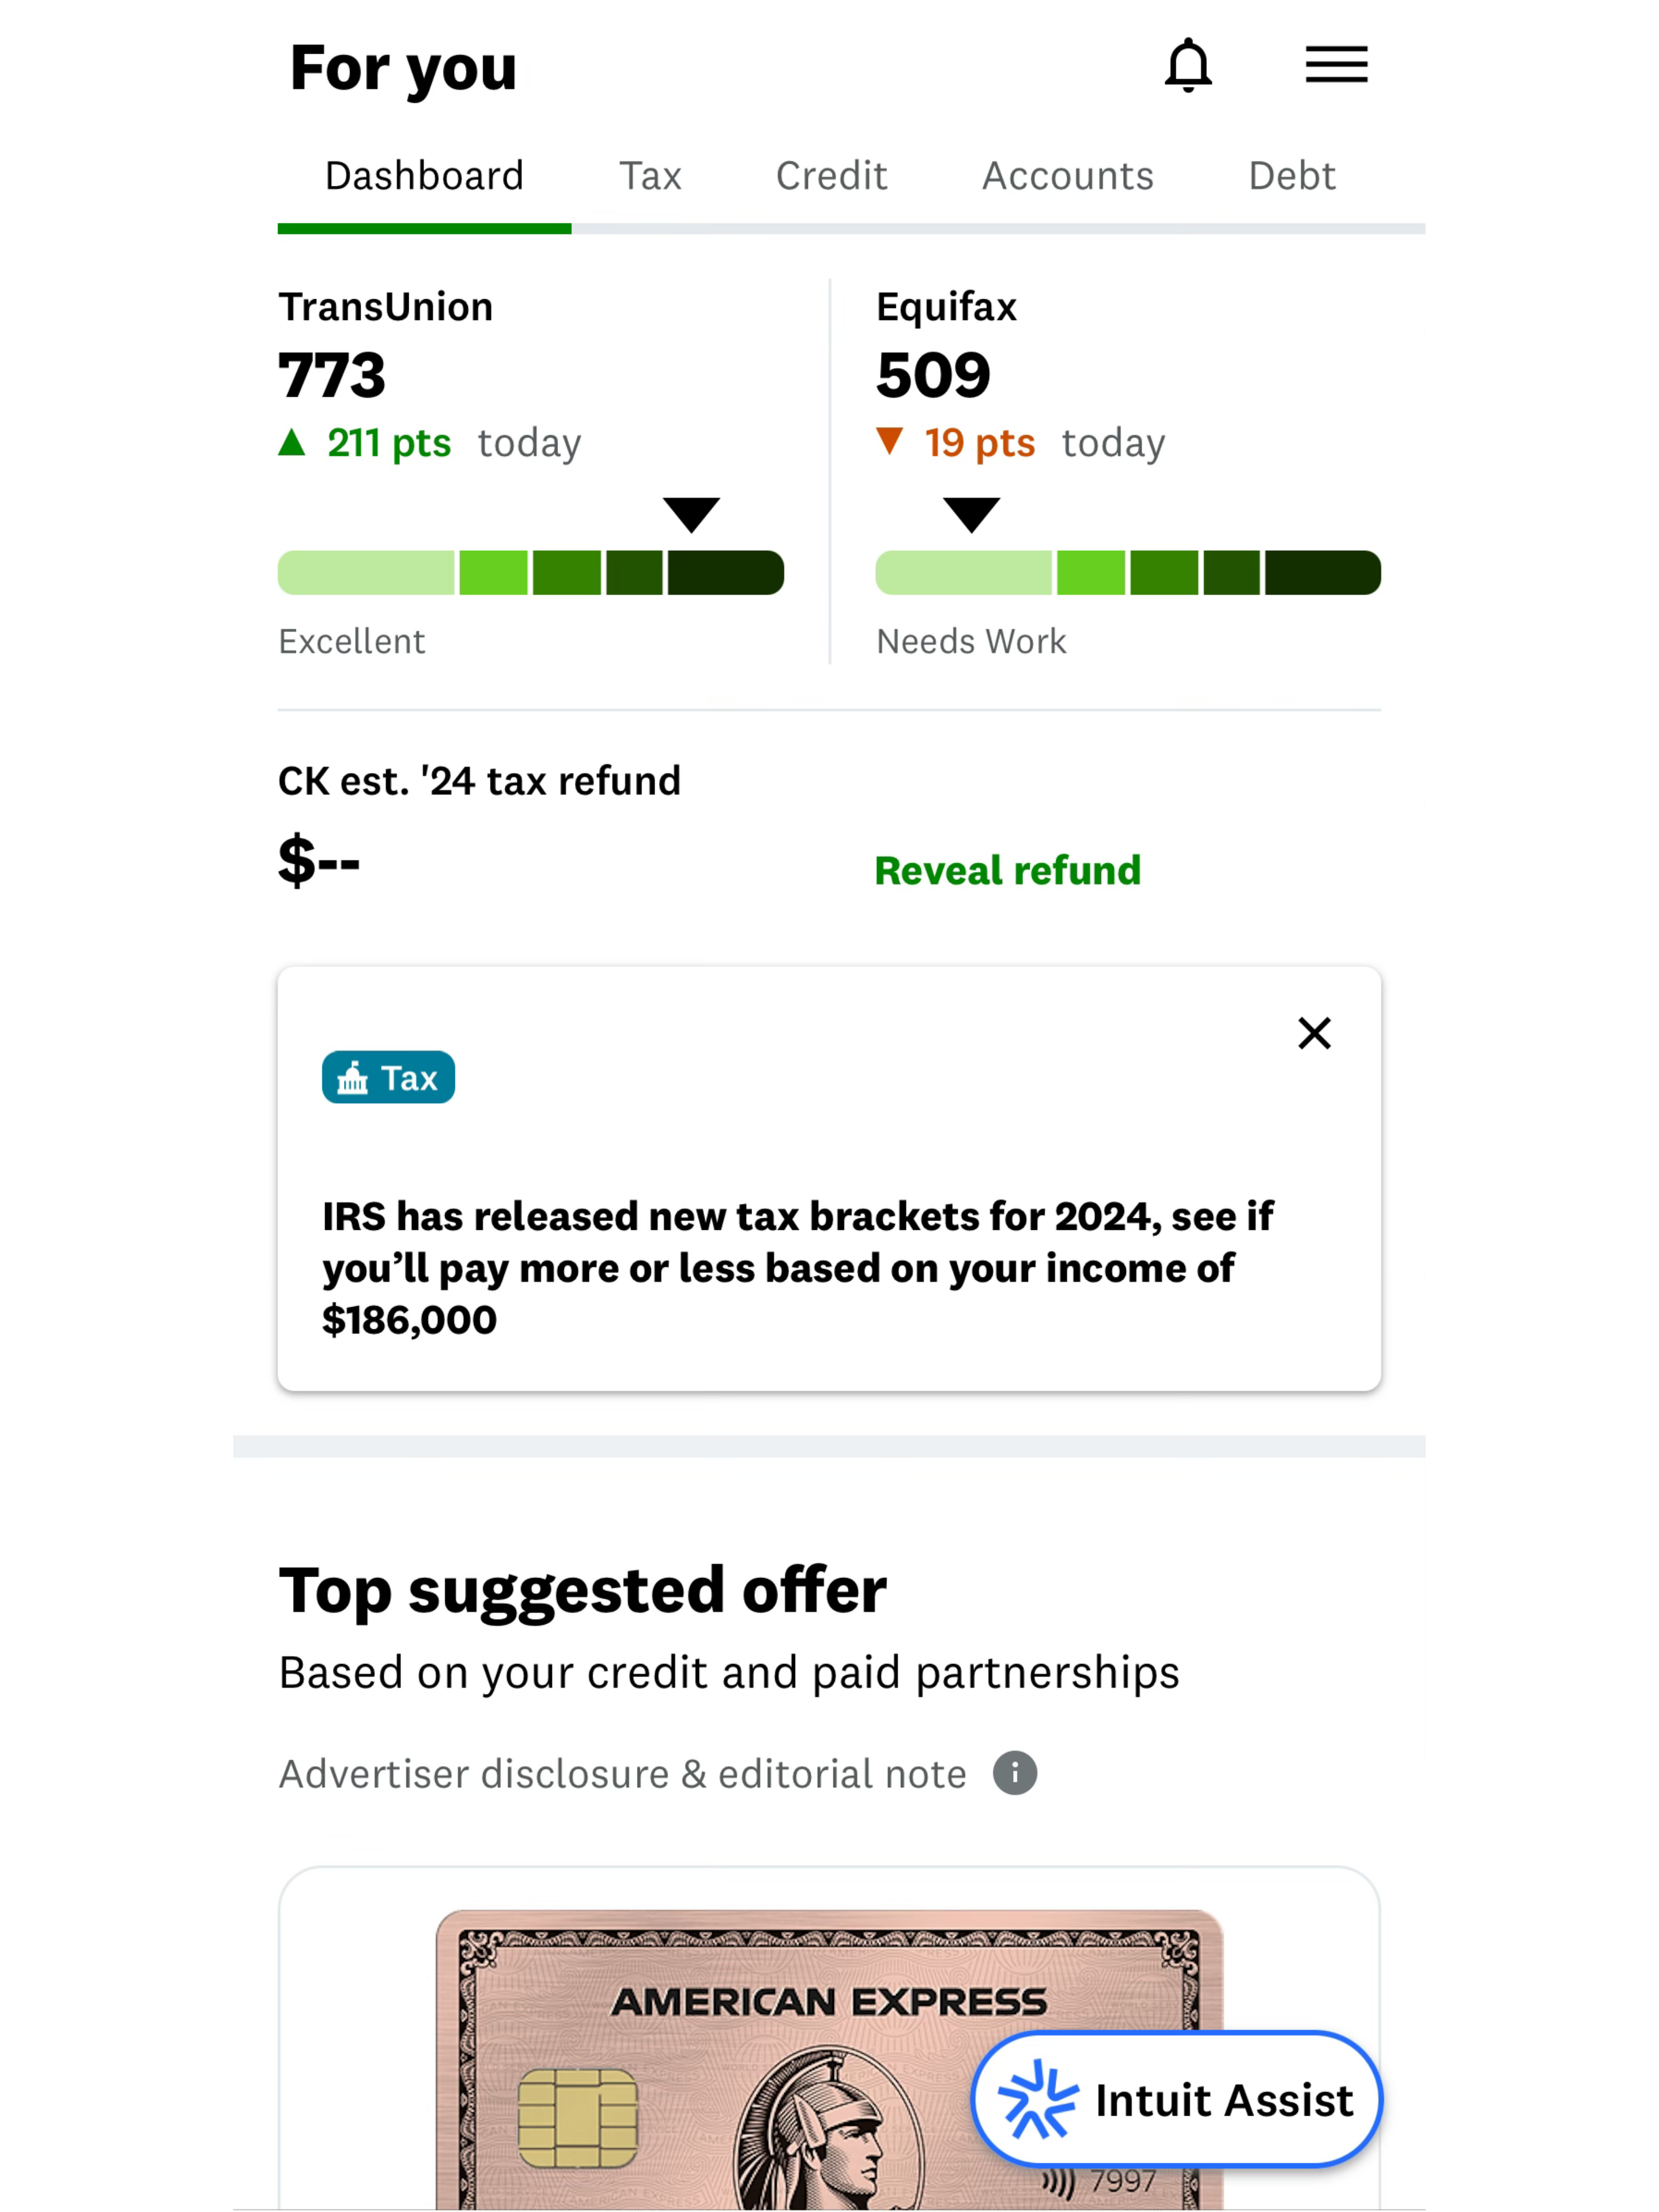
Task: Switch to the Credit tab
Action: pos(831,176)
